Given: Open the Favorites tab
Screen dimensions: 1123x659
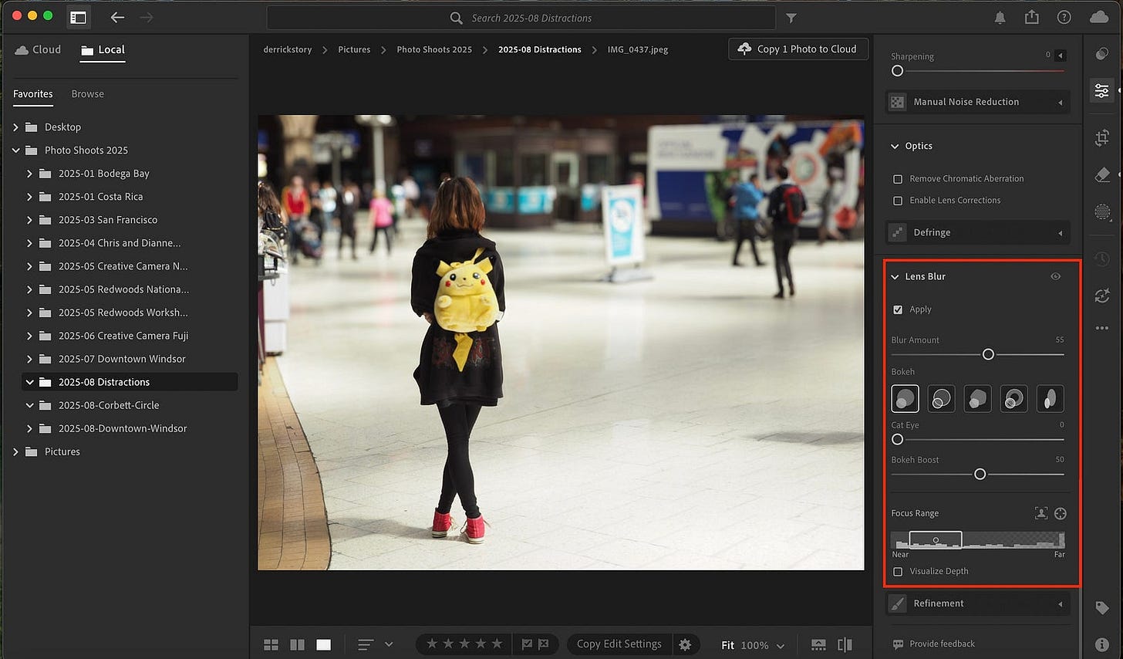Looking at the screenshot, I should pyautogui.click(x=33, y=94).
